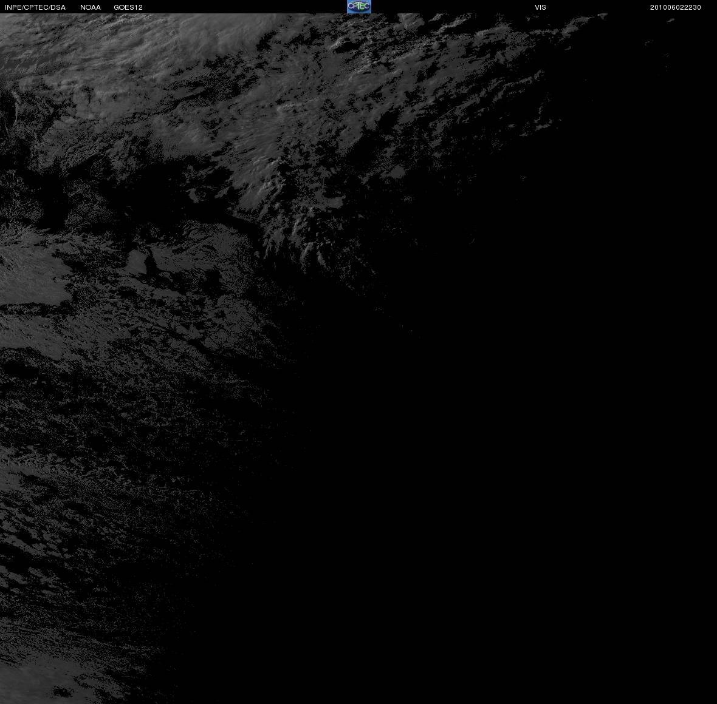Image resolution: width=717 pixels, height=704 pixels.
Task: Click the CPTEC logo at top center
Action: [x=359, y=7]
